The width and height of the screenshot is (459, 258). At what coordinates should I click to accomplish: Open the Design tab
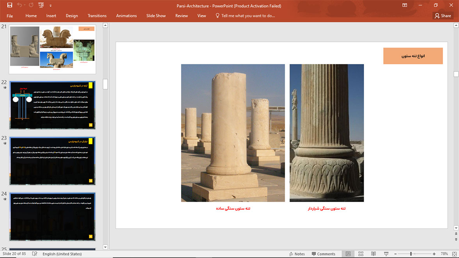[72, 16]
